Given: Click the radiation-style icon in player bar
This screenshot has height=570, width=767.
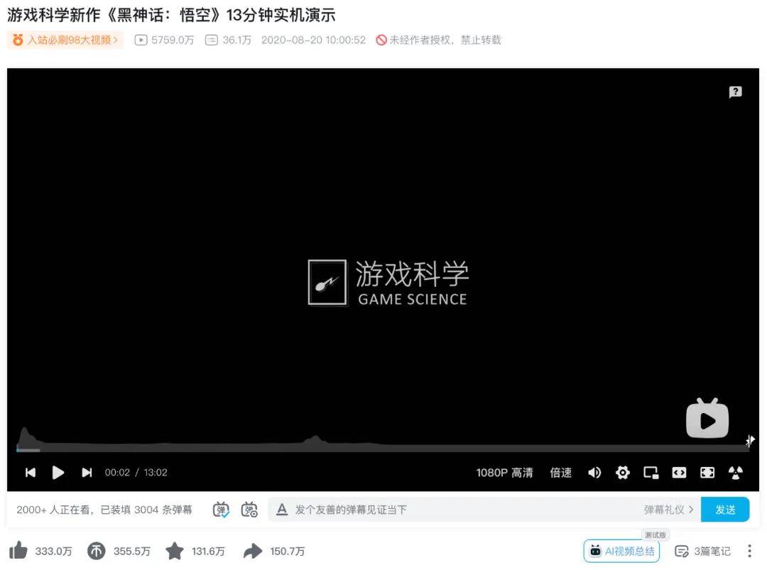Looking at the screenshot, I should click(x=735, y=473).
